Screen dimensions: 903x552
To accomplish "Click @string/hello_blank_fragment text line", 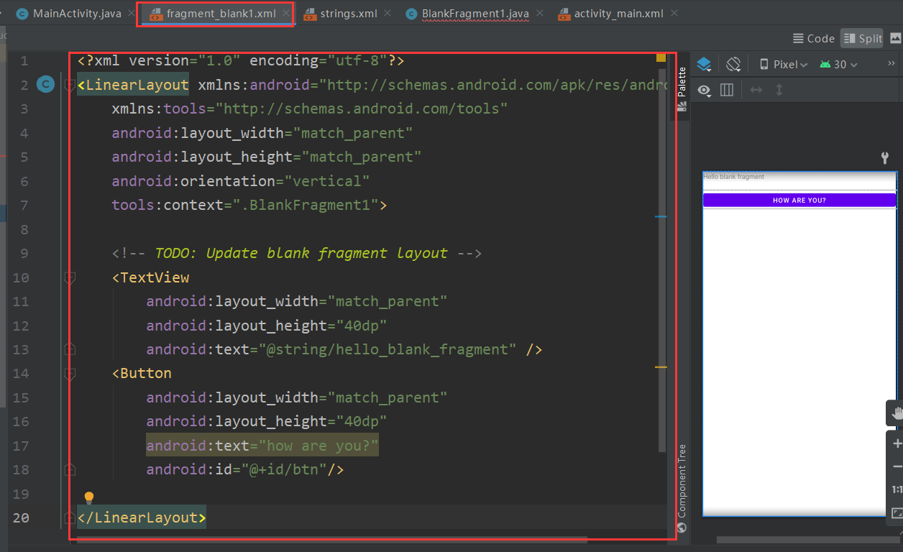I will click(x=344, y=349).
